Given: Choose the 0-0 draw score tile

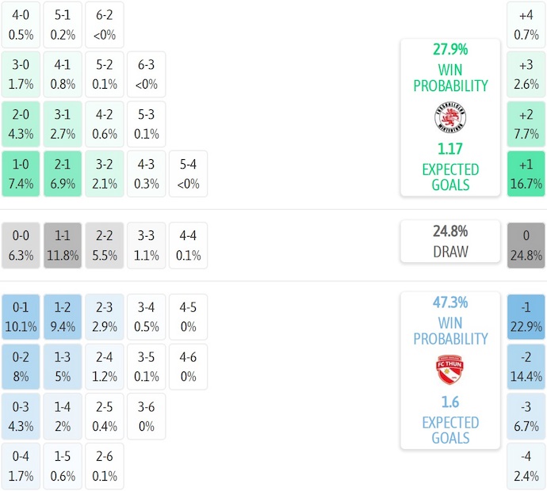Looking at the screenshot, I should pyautogui.click(x=21, y=246).
